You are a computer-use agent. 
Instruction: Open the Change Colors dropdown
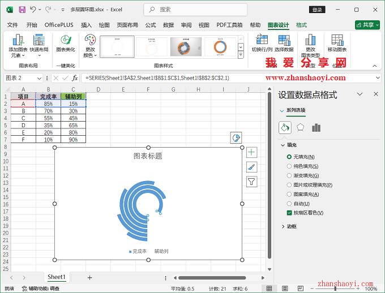coord(90,45)
